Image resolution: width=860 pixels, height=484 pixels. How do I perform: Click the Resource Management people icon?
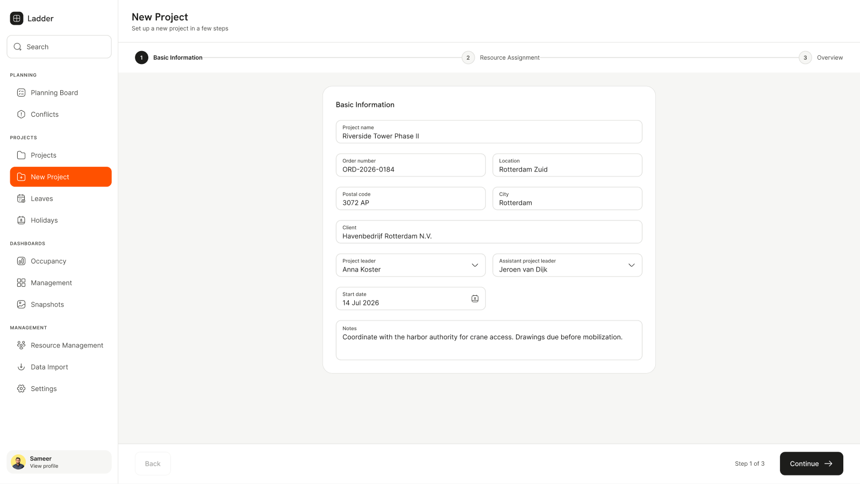[21, 345]
